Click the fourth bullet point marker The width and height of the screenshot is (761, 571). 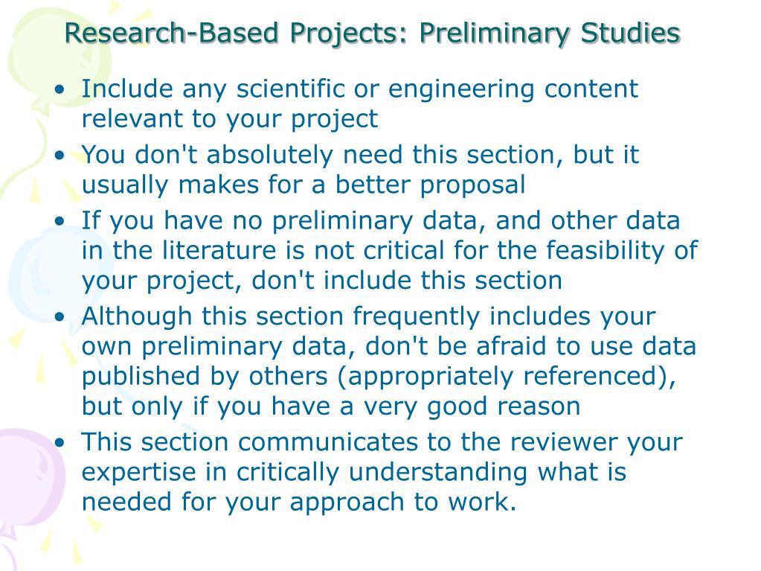click(60, 317)
